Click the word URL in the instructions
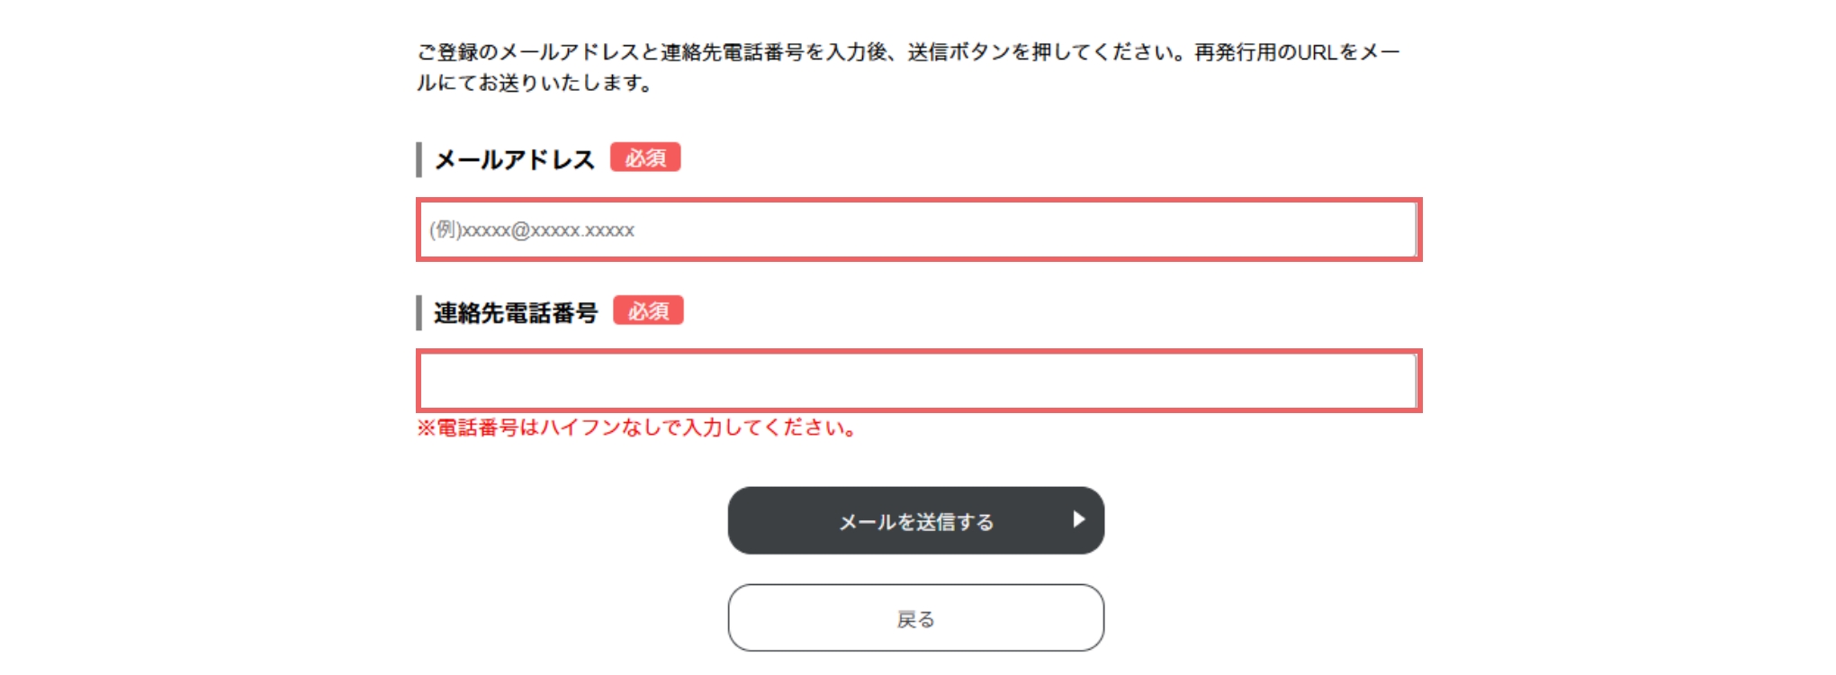Screen dimensions: 1836x675 [1317, 52]
